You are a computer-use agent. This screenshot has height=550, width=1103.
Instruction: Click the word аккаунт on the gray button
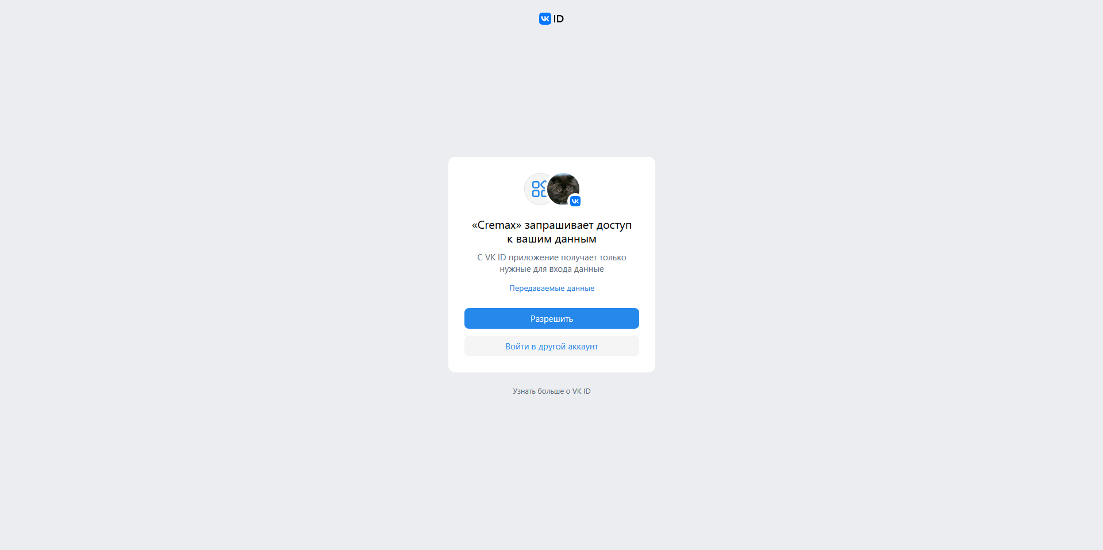pyautogui.click(x=583, y=347)
